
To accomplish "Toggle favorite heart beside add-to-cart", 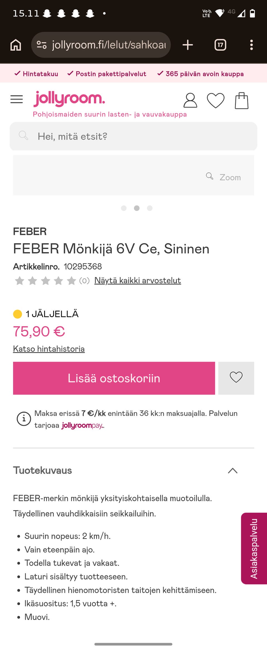I will 236,378.
